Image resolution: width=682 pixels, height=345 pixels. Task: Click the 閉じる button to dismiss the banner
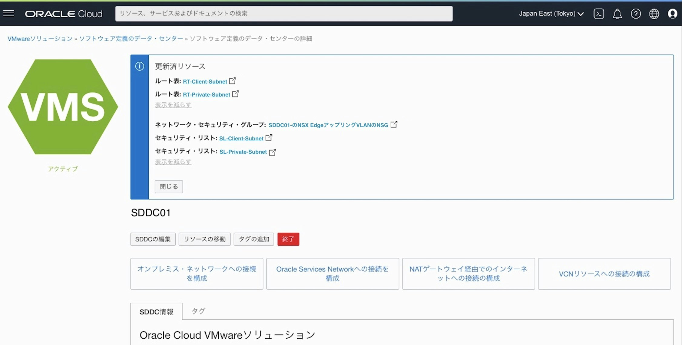point(169,186)
